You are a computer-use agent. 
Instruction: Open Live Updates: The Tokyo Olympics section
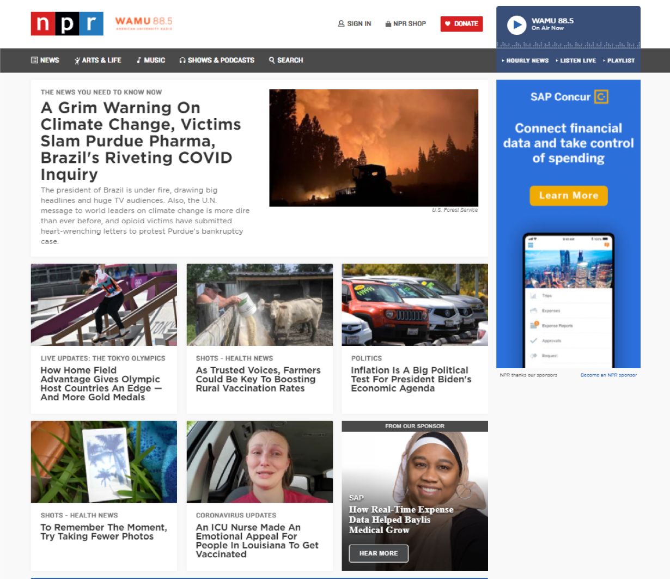(x=103, y=358)
